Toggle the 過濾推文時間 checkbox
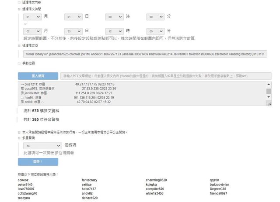Screen dimensions: 280x202 point(19,9)
